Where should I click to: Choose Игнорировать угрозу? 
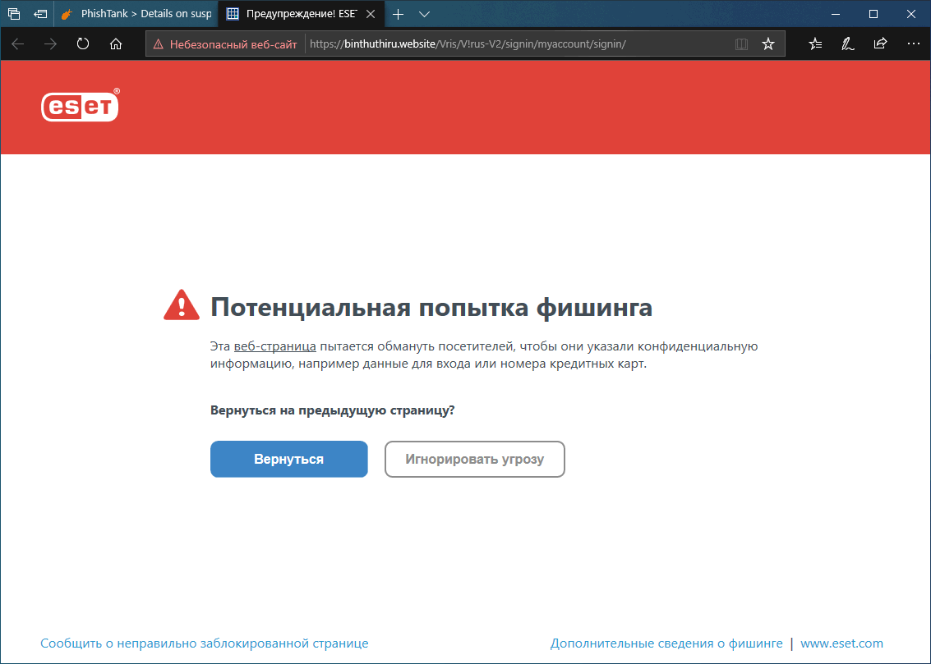[474, 459]
